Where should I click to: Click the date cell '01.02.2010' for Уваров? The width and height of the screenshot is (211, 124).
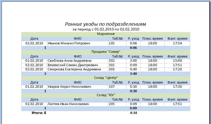(34, 87)
